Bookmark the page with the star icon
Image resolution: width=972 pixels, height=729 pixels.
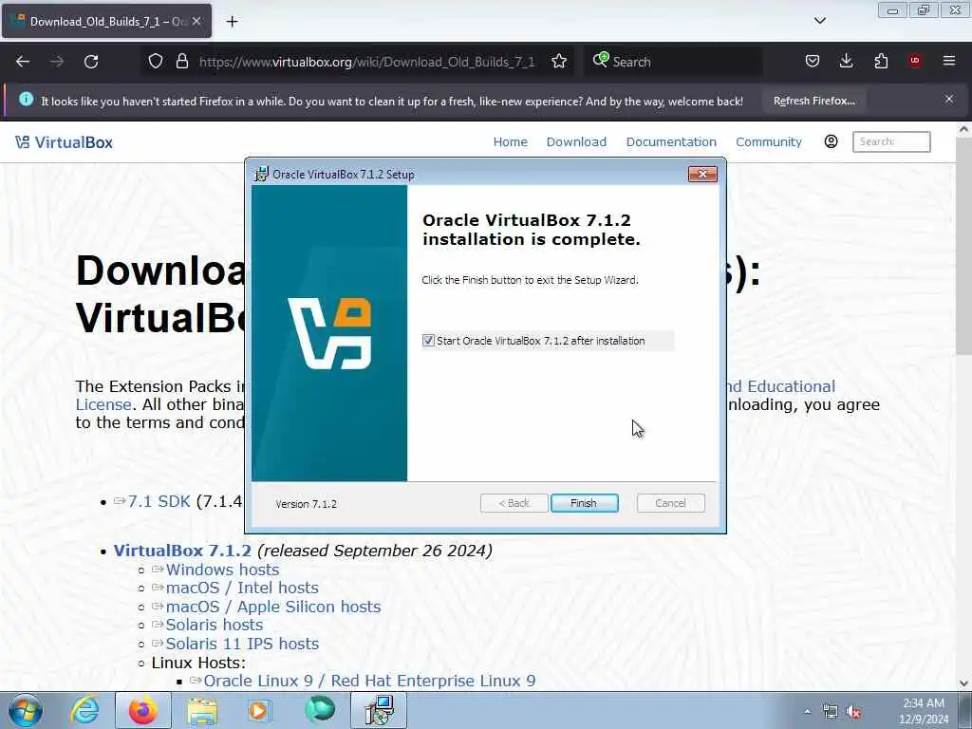(559, 61)
